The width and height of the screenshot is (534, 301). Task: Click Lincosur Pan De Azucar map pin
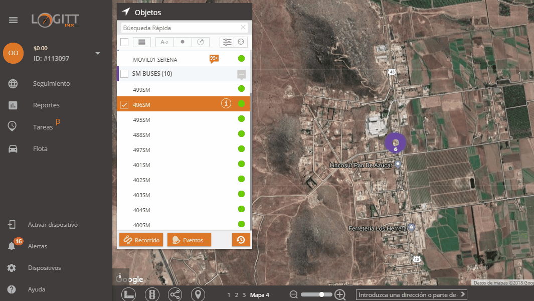pos(398,165)
